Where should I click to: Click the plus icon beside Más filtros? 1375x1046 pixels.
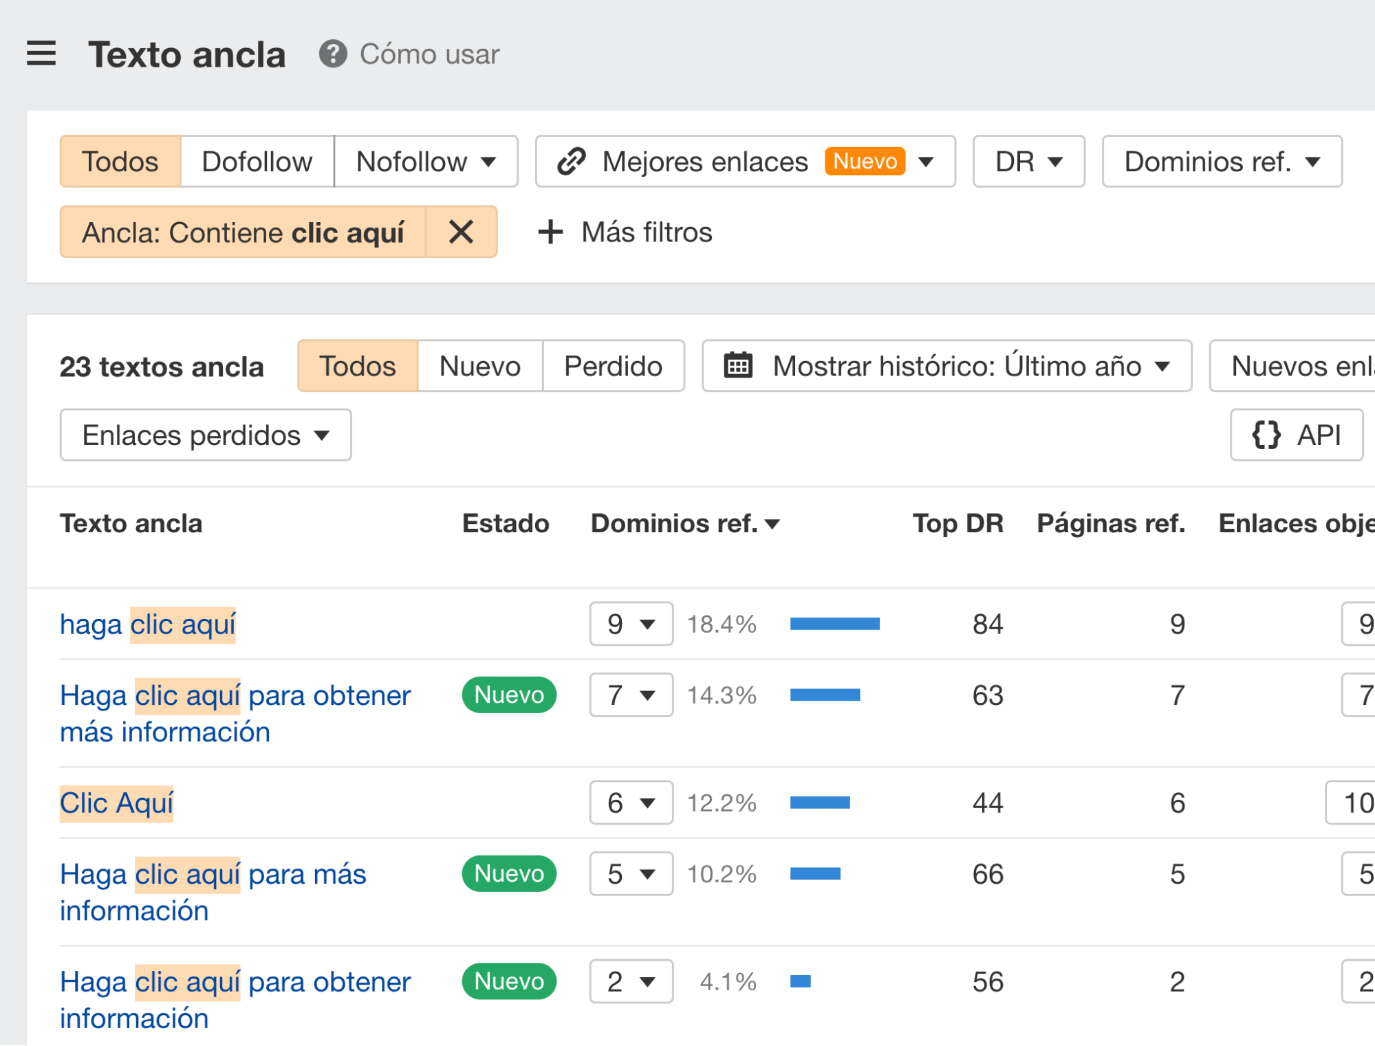click(550, 232)
